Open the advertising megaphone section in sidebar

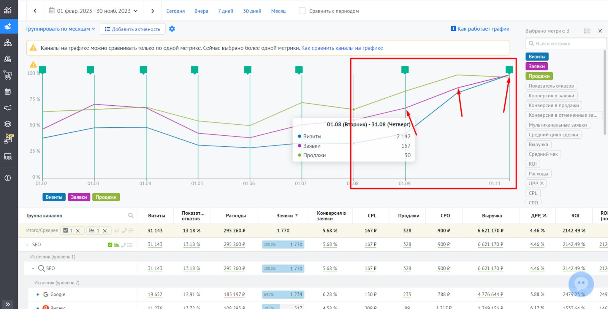tap(8, 108)
